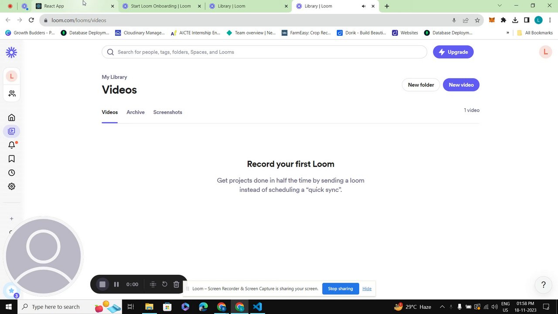Open My Library icon in sidebar
Screen dimensions: 558x314
12,131
